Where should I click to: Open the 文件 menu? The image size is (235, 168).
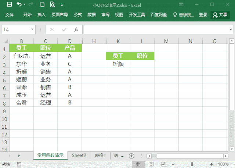tap(9, 15)
